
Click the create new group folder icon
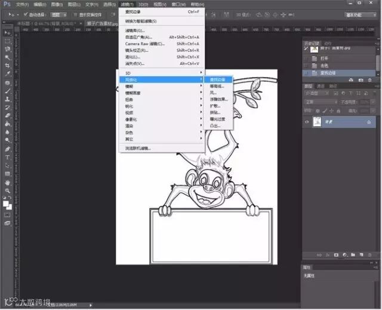coord(353,255)
